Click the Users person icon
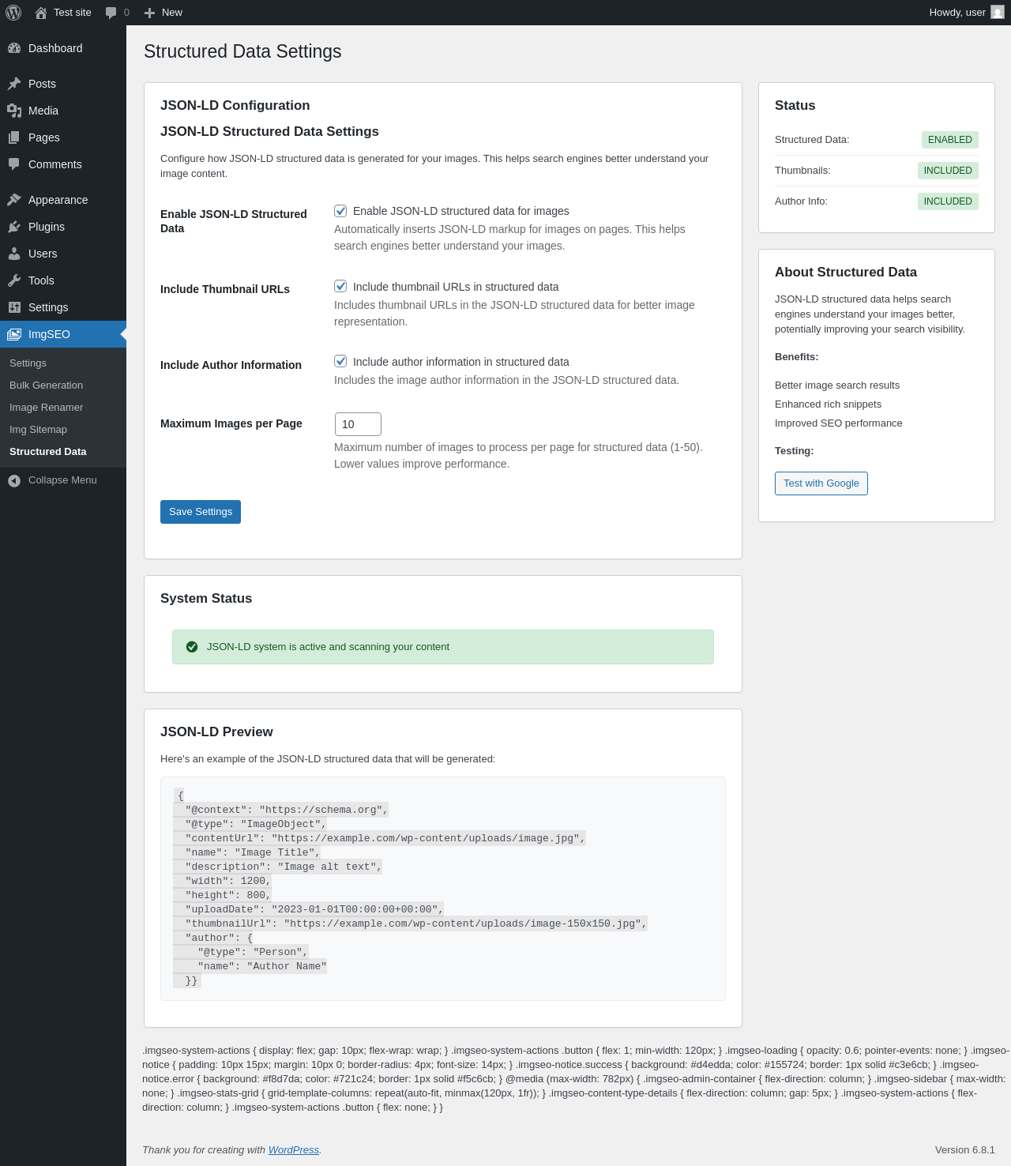This screenshot has width=1011, height=1166. (14, 254)
